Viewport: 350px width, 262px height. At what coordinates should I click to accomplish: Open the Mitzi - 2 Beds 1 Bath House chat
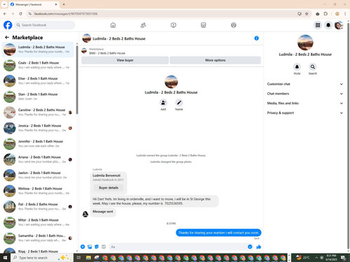(38, 222)
